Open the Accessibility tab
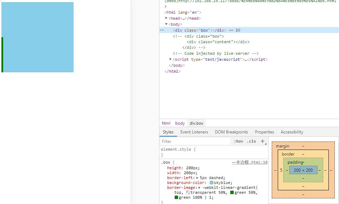339x204 pixels. (292, 132)
